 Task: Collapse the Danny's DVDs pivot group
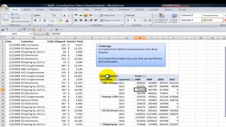(101, 97)
